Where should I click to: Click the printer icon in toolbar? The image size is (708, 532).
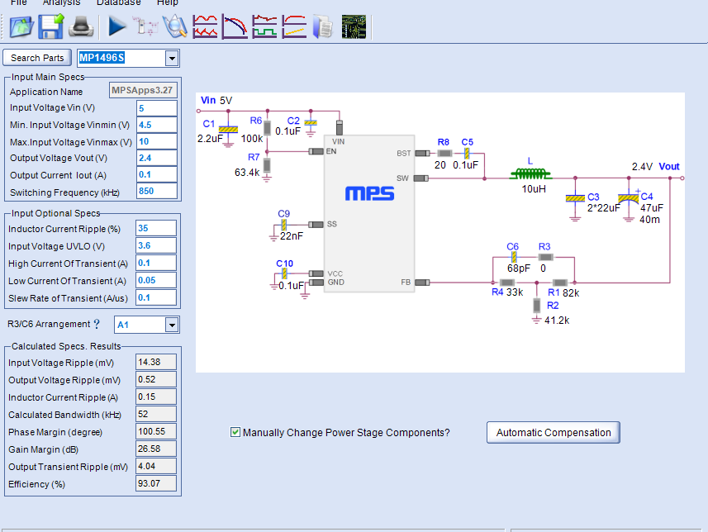click(x=81, y=26)
